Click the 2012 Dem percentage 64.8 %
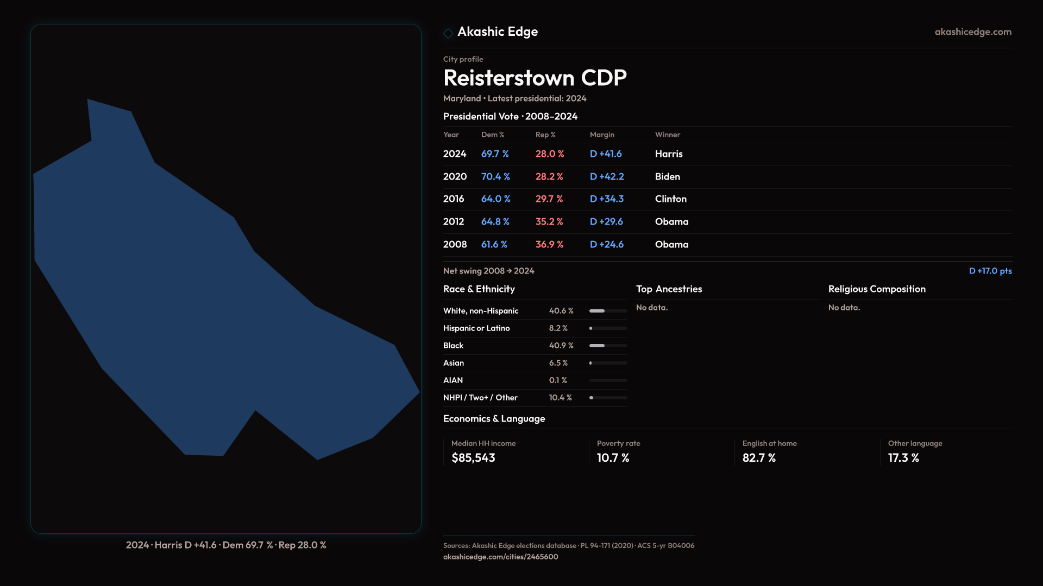Viewport: 1043px width, 586px height. coord(495,222)
